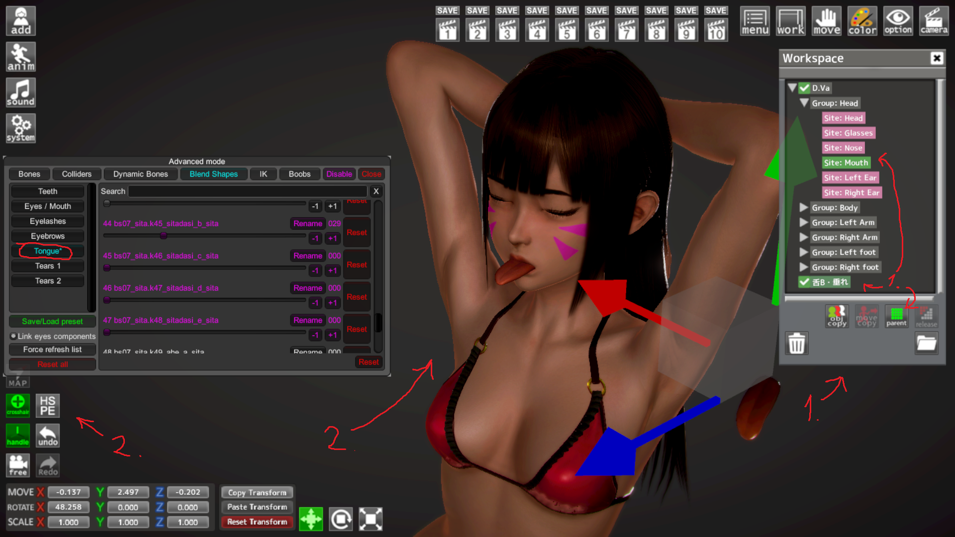
Task: Select the rotate gizmo mode icon
Action: 341,519
